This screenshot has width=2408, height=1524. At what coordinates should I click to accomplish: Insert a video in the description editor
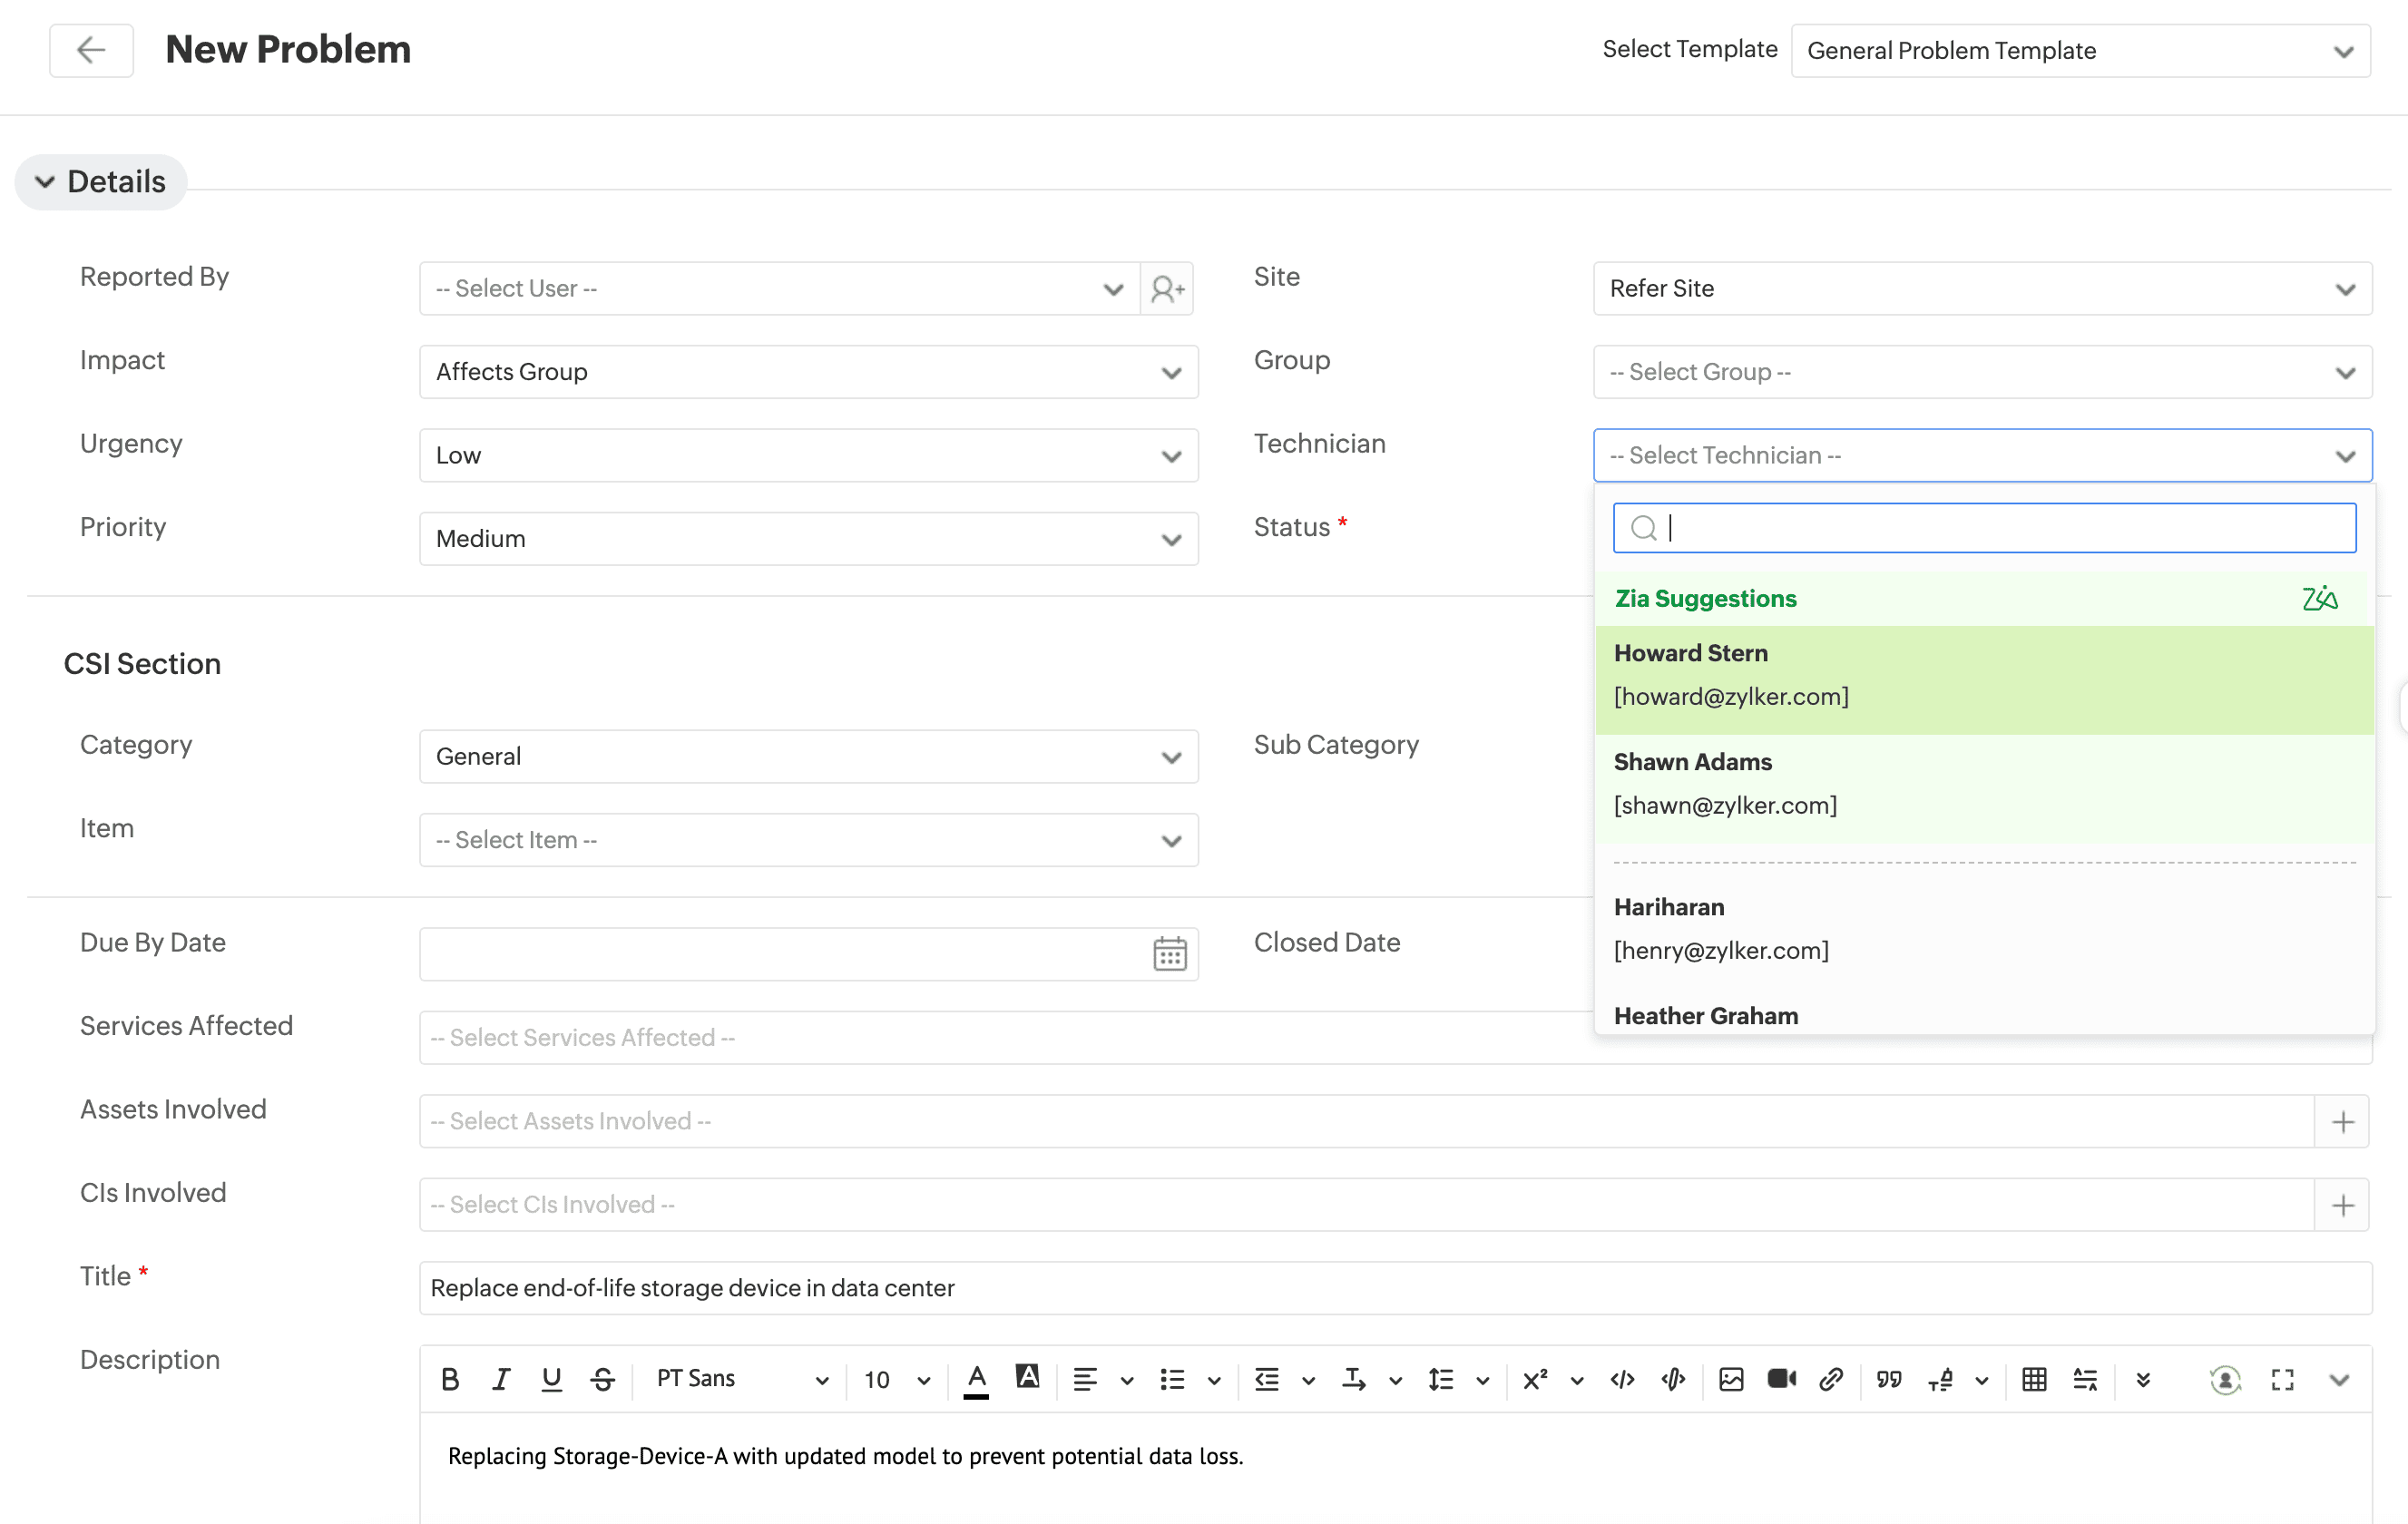pos(1781,1380)
